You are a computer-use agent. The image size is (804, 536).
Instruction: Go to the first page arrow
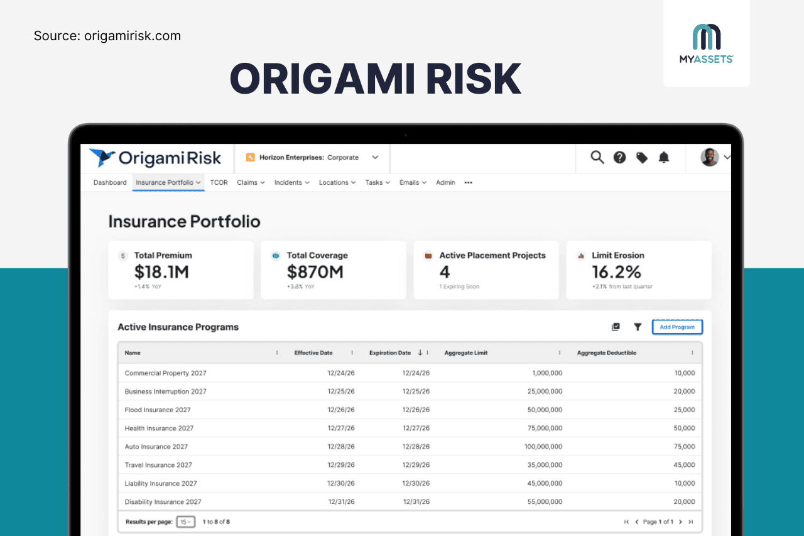pyautogui.click(x=626, y=522)
